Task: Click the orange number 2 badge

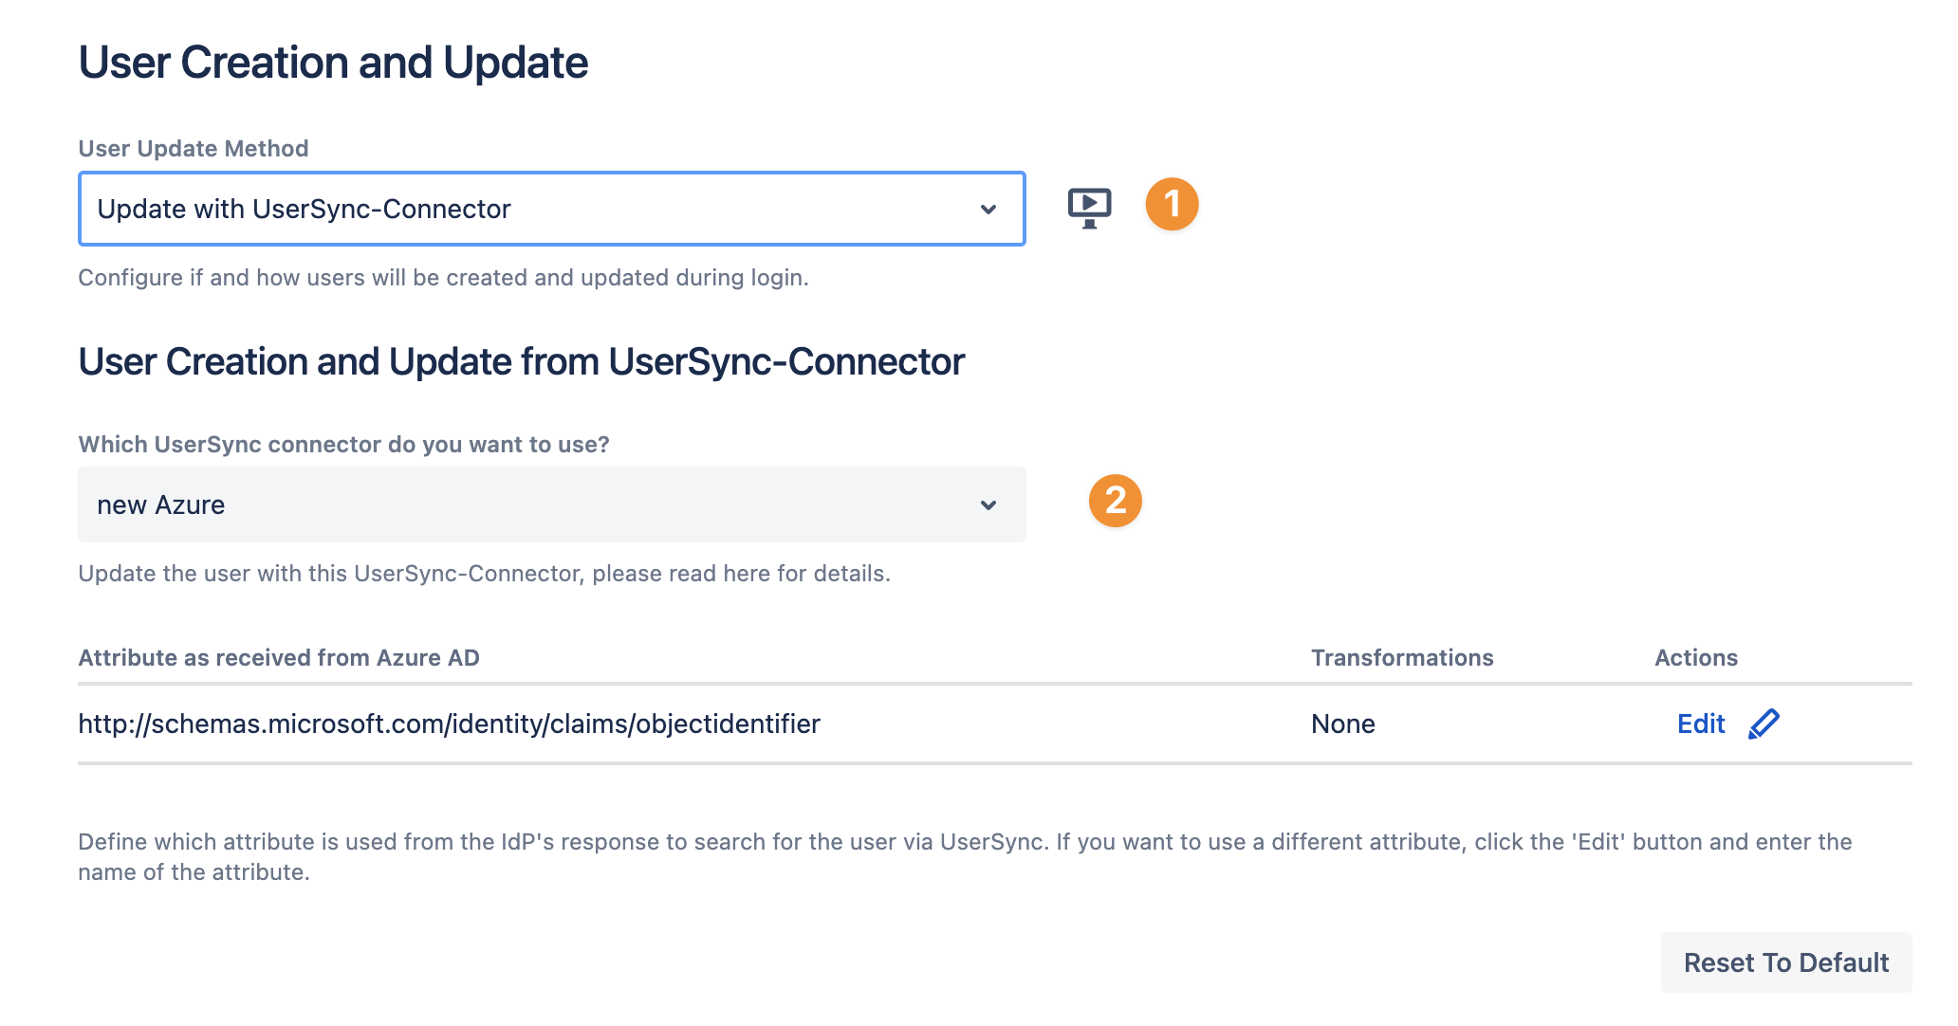Action: tap(1115, 501)
